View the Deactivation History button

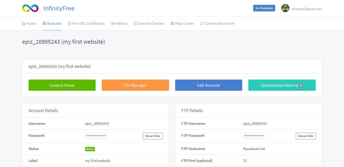282,85
